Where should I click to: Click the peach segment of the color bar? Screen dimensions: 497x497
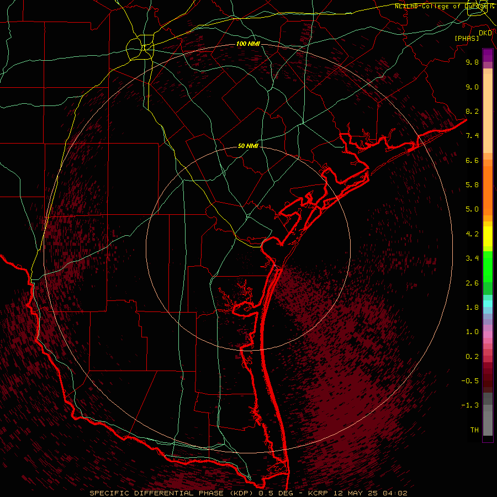pyautogui.click(x=488, y=114)
